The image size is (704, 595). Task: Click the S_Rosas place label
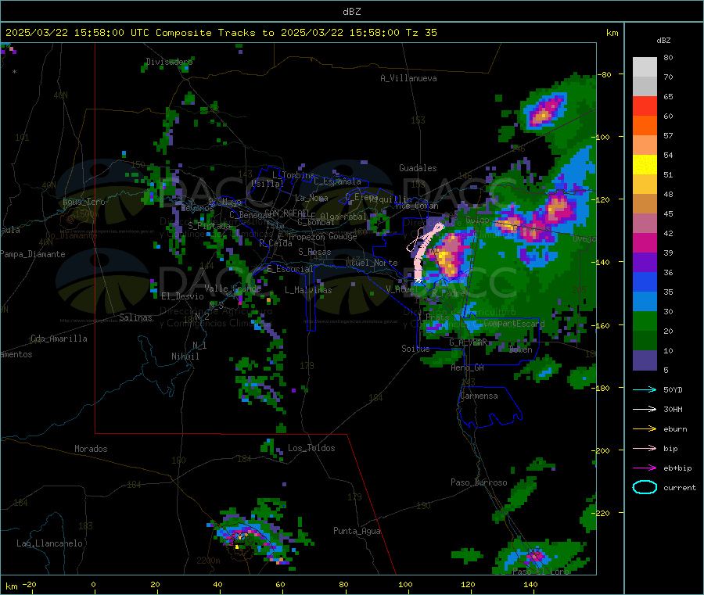pyautogui.click(x=314, y=253)
